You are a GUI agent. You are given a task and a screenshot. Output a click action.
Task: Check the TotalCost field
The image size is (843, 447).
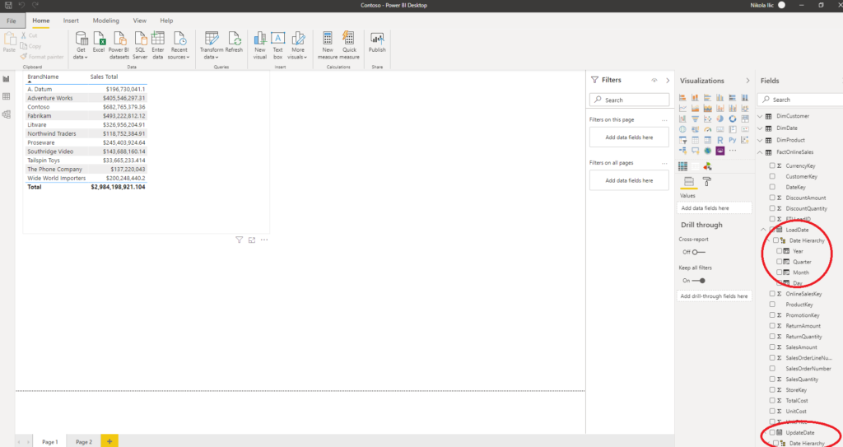(772, 400)
